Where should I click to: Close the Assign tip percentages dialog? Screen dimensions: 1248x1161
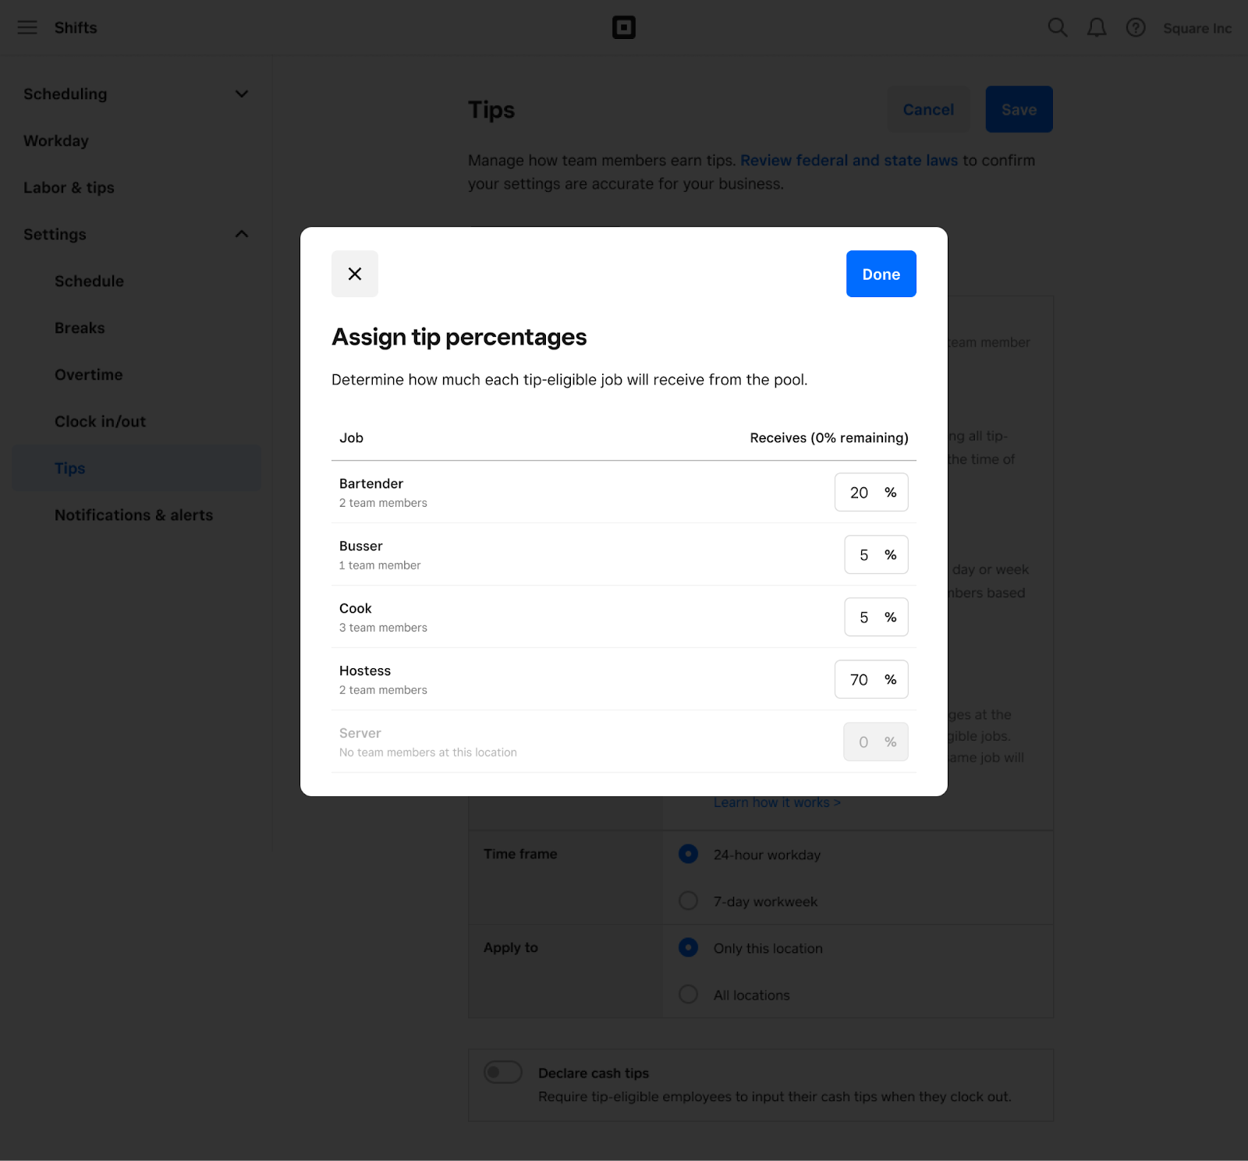coord(354,274)
